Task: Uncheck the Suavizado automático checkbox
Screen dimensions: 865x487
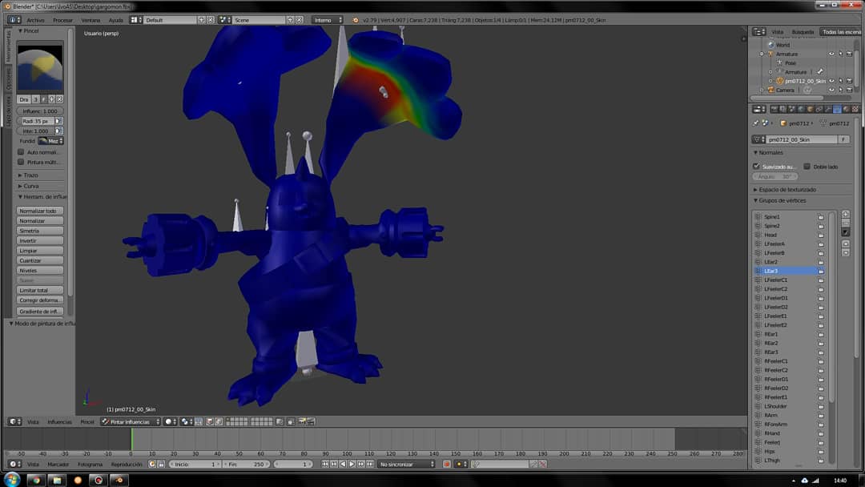Action: 756,167
